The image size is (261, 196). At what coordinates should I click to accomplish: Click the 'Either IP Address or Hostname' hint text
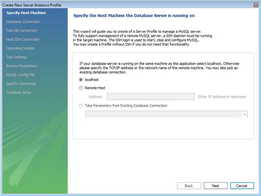pos(222,97)
